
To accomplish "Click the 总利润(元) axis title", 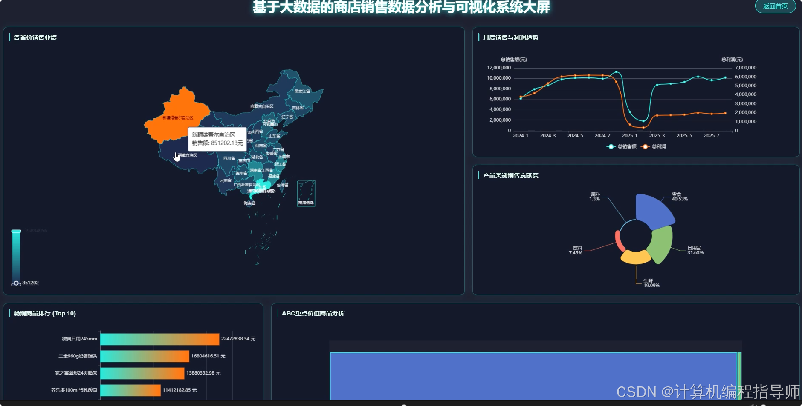I will pos(732,60).
